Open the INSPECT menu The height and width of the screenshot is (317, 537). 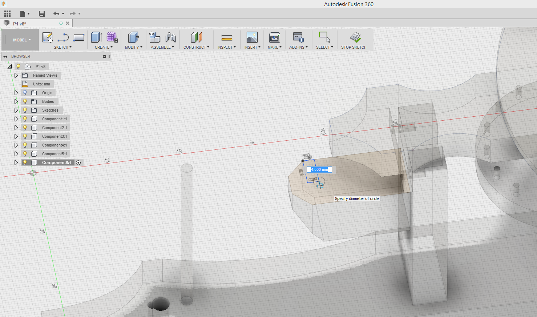point(227,47)
